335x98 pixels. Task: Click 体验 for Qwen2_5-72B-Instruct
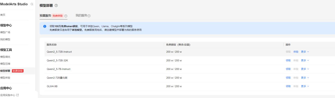coord(296,52)
